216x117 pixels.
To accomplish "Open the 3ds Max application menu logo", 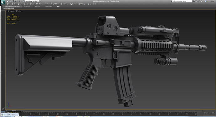I will [3, 2].
